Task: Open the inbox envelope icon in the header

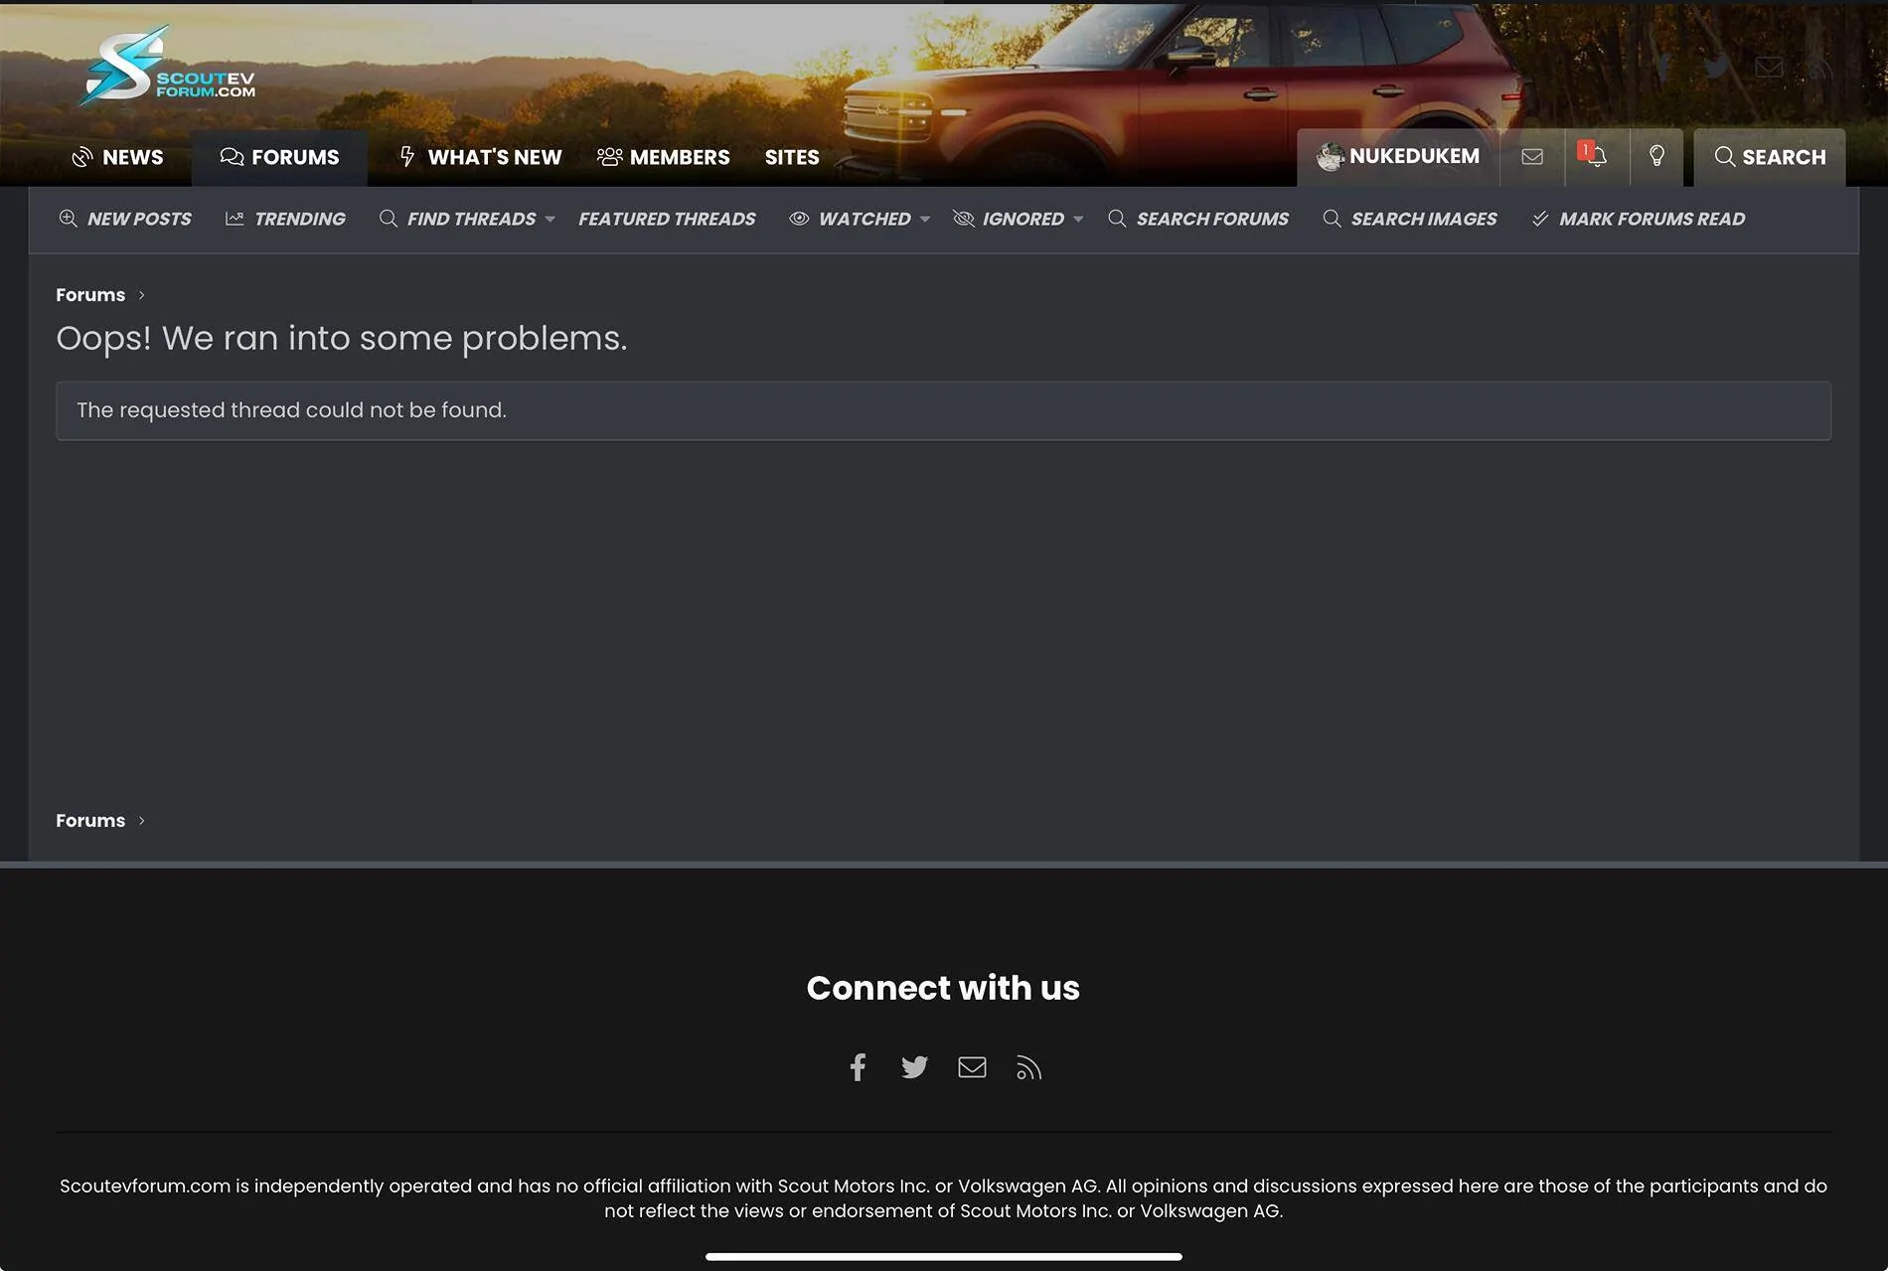Action: pos(1531,156)
